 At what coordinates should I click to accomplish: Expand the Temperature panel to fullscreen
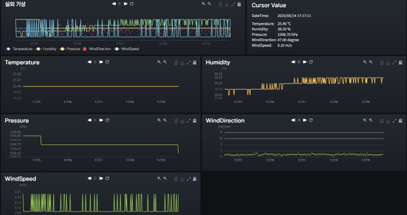click(x=188, y=63)
